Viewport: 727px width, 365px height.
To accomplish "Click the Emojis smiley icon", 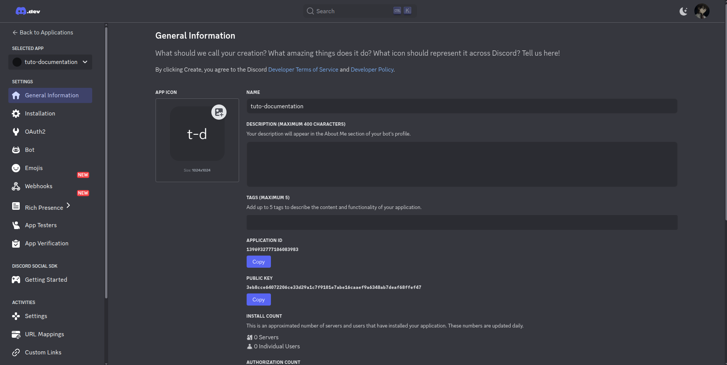I will 16,168.
